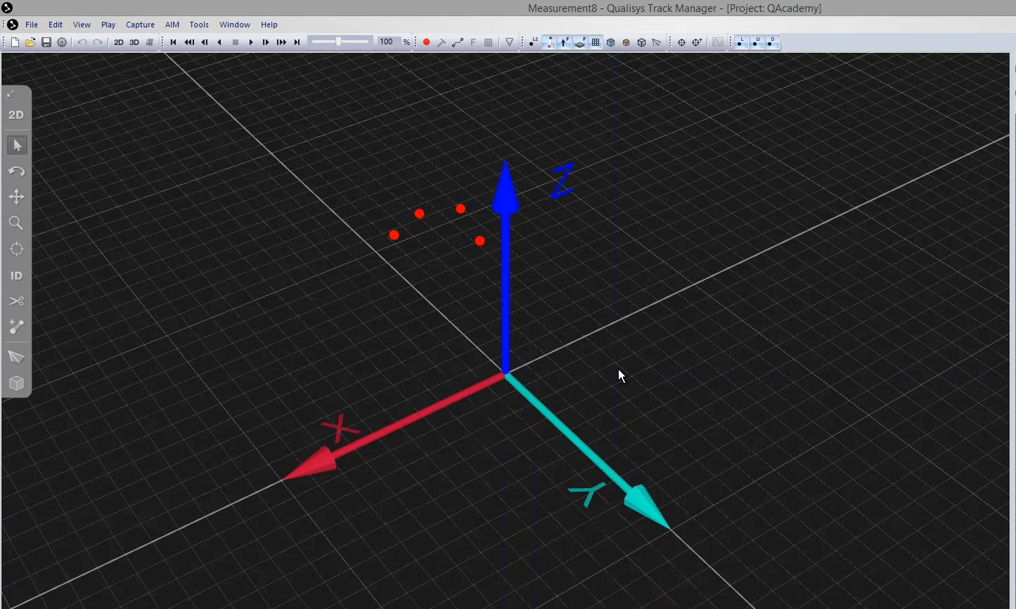The height and width of the screenshot is (609, 1016).
Task: Jump to the last frame
Action: point(297,42)
